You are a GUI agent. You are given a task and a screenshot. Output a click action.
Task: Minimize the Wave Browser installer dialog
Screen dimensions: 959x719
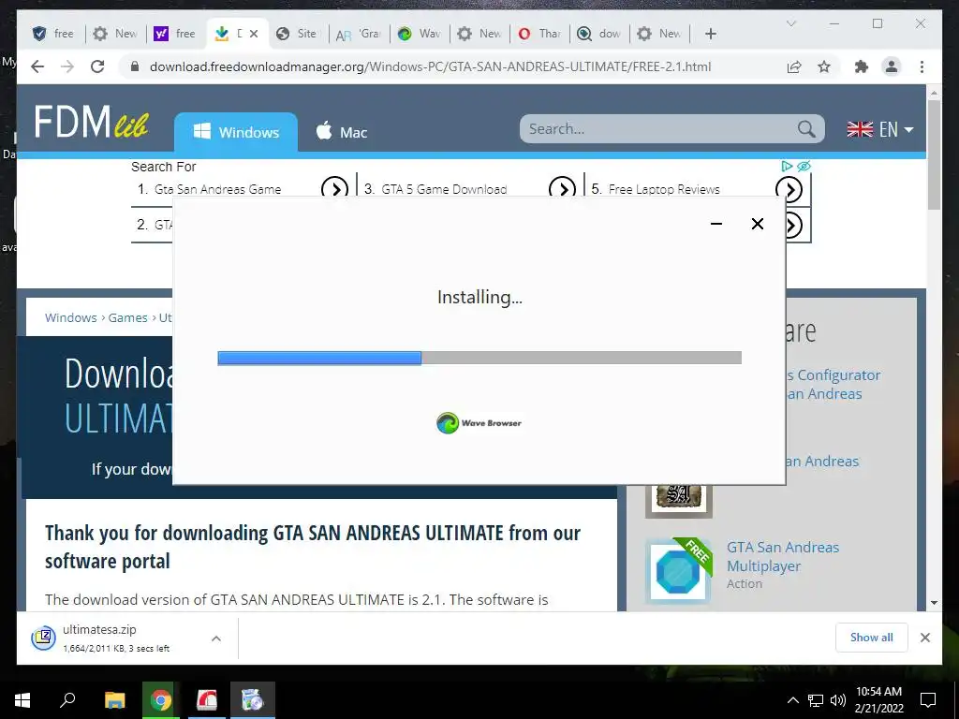(716, 224)
